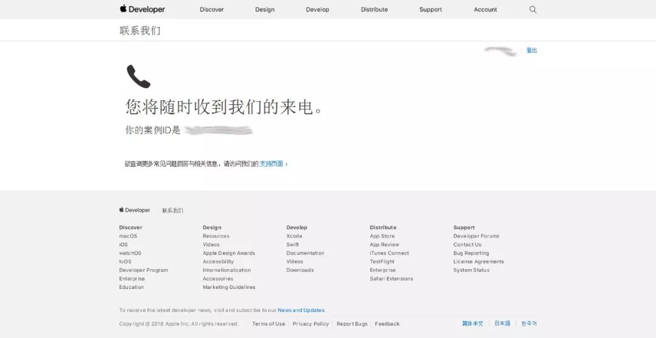Click the Apple Developer logo in top navigation
The height and width of the screenshot is (338, 656).
(142, 9)
